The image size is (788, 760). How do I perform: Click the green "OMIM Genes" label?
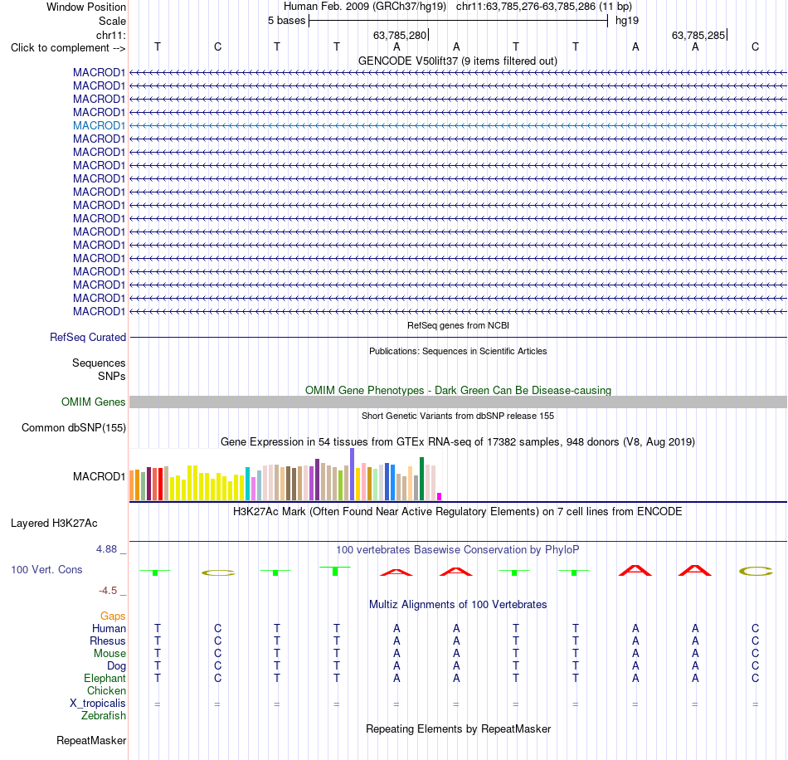point(94,402)
